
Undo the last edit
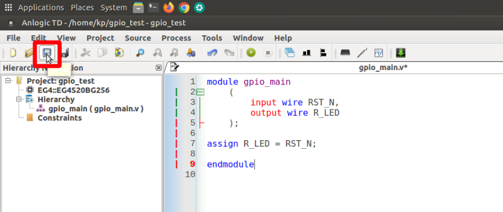coord(212,53)
